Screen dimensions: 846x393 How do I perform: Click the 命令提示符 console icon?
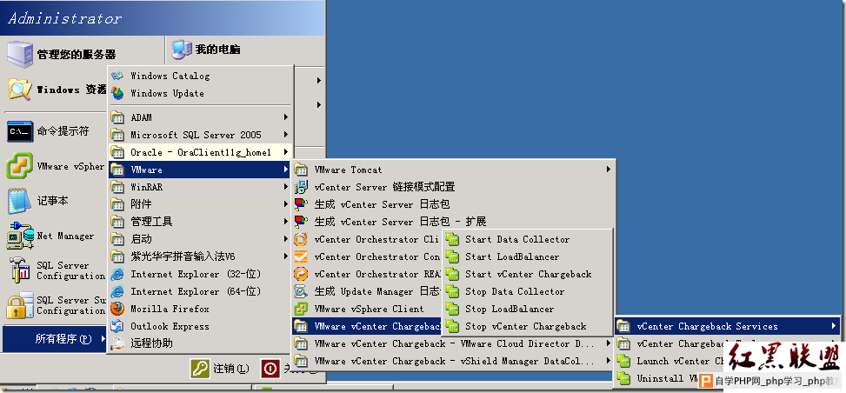[19, 131]
